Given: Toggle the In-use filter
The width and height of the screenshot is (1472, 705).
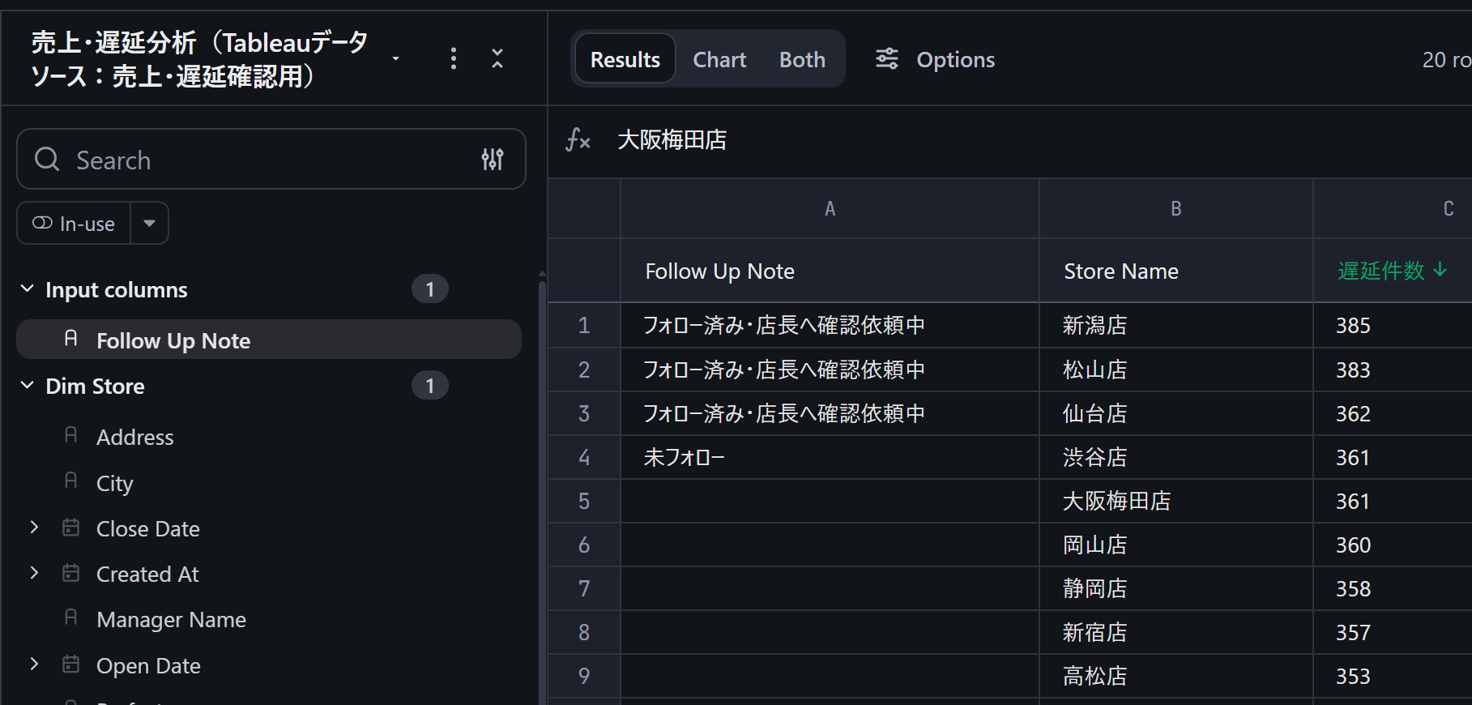Looking at the screenshot, I should 74,223.
